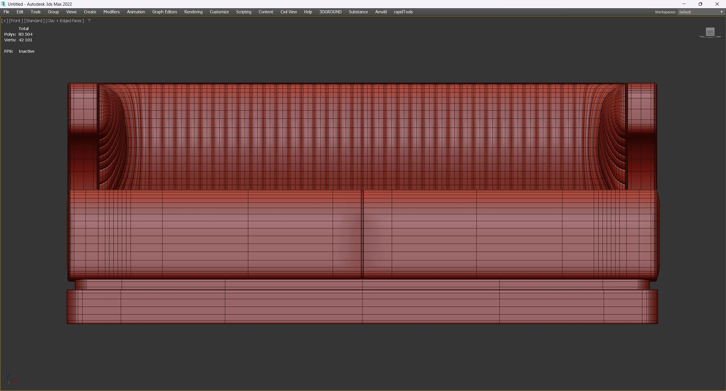Open the [Standard] viewport settings label menu
The width and height of the screenshot is (726, 391).
pos(34,21)
